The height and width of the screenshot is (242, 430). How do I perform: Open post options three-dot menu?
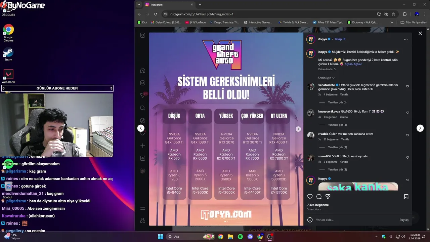pos(406,39)
